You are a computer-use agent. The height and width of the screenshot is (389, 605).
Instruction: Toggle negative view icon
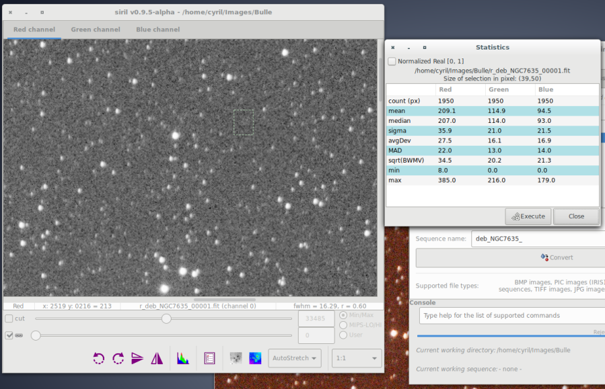pos(236,358)
